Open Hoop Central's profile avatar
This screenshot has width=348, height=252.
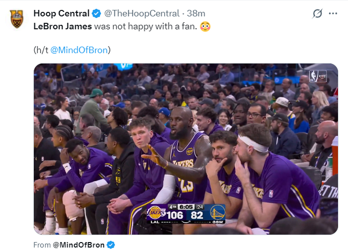pyautogui.click(x=17, y=19)
